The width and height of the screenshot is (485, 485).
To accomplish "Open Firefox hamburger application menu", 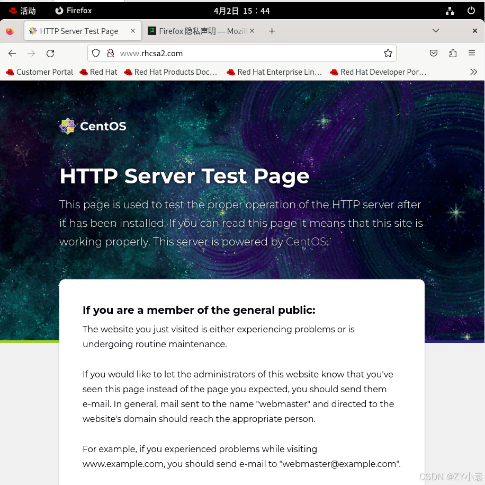I will tap(471, 53).
